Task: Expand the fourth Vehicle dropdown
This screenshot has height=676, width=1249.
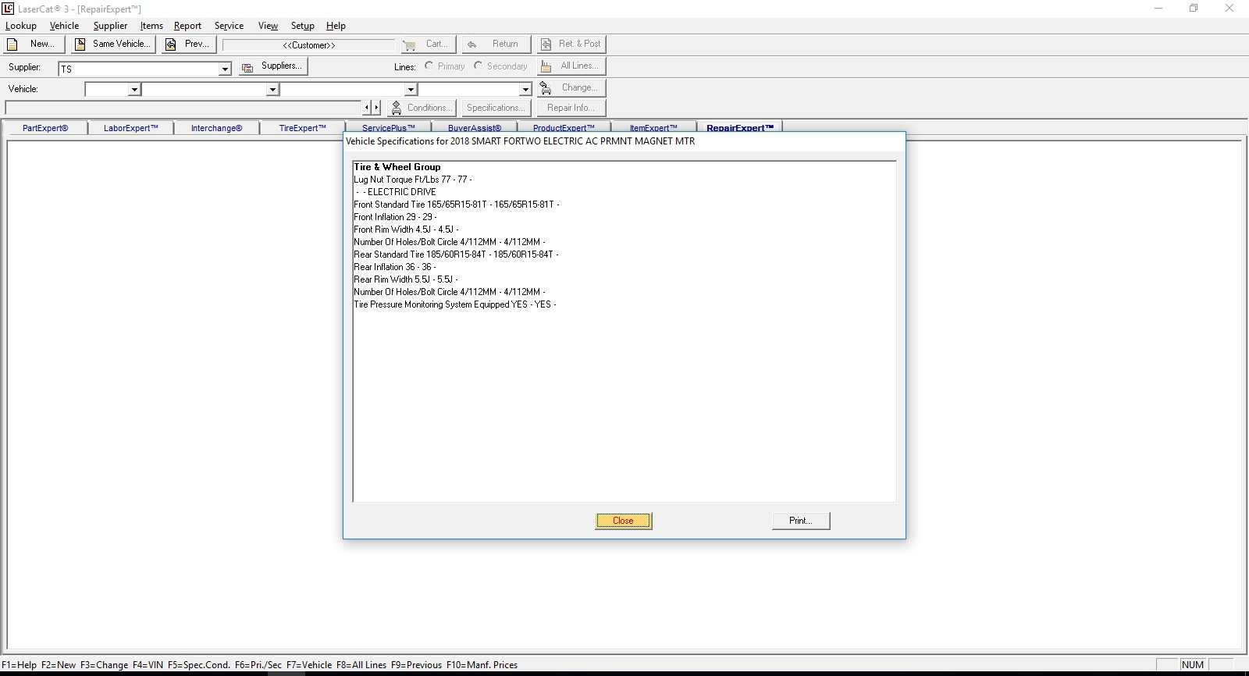Action: (525, 90)
